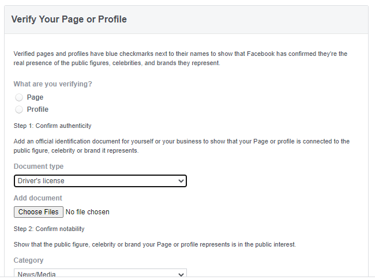Click the Document type dropdown chevron arrow
The width and height of the screenshot is (375, 280).
(x=181, y=181)
